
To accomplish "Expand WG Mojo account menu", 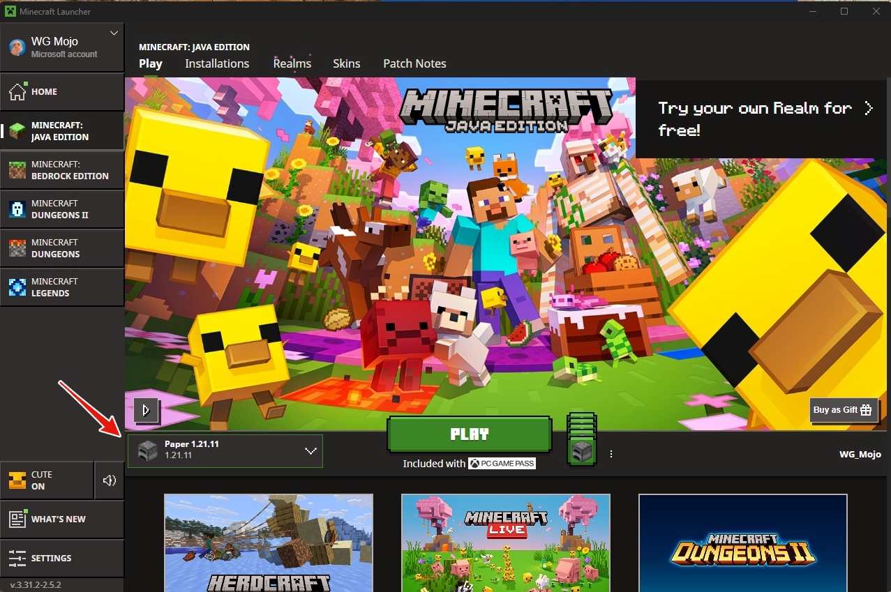I will click(114, 33).
